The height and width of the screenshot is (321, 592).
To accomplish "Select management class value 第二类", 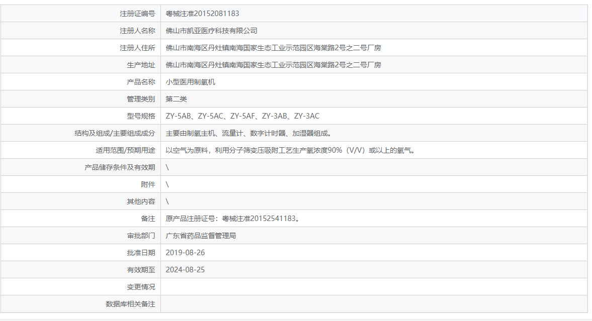I will (x=177, y=99).
